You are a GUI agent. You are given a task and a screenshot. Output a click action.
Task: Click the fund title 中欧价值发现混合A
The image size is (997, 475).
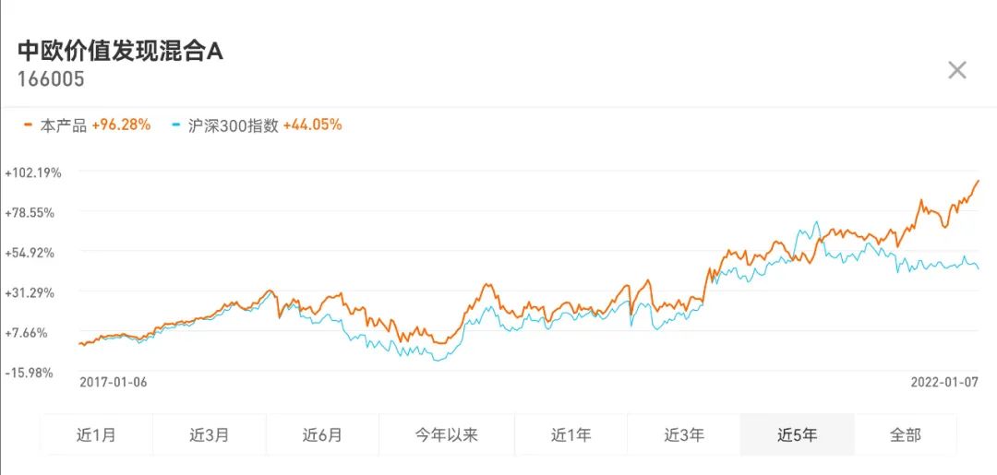120,51
